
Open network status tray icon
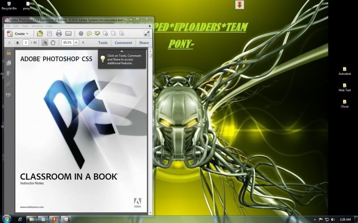(327, 219)
